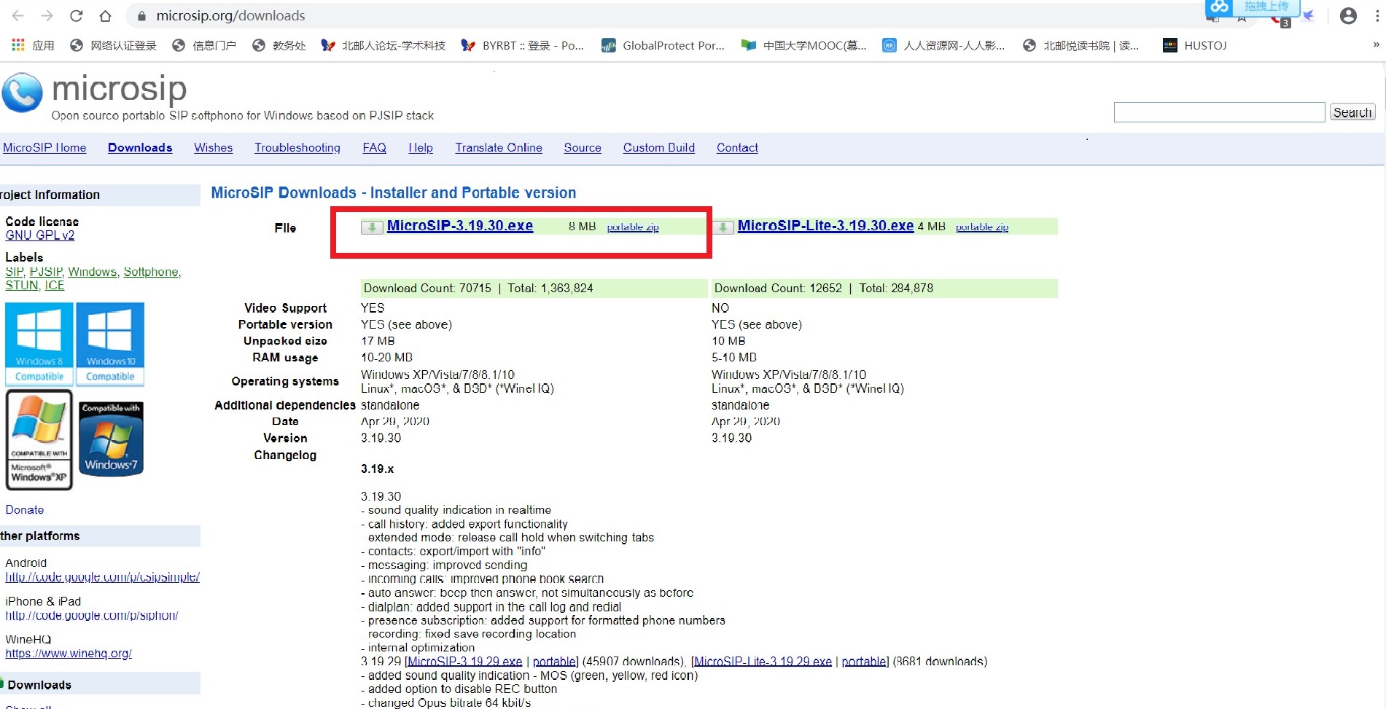The image size is (1386, 709).
Task: Go back to the previous page
Action: (x=18, y=16)
